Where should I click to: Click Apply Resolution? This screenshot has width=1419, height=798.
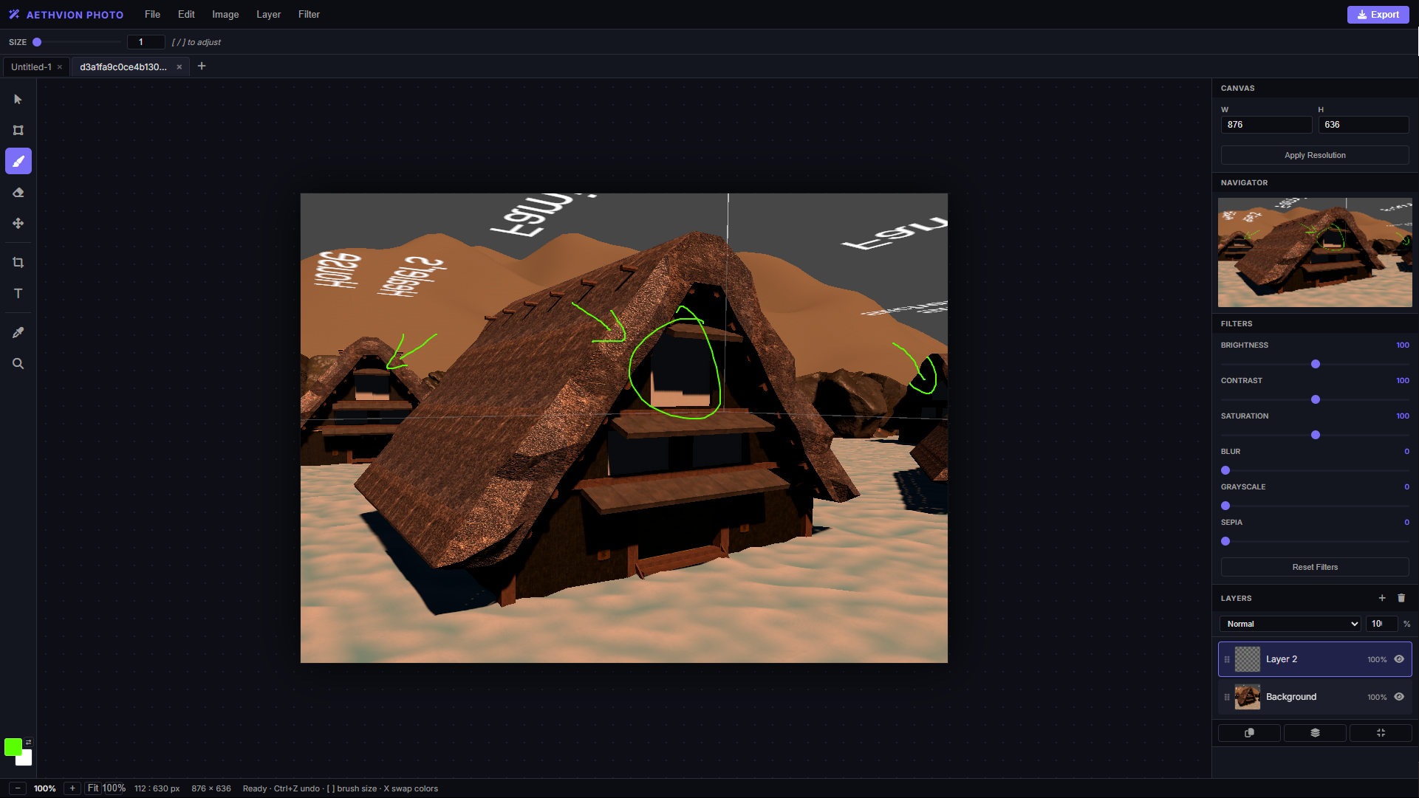point(1314,155)
